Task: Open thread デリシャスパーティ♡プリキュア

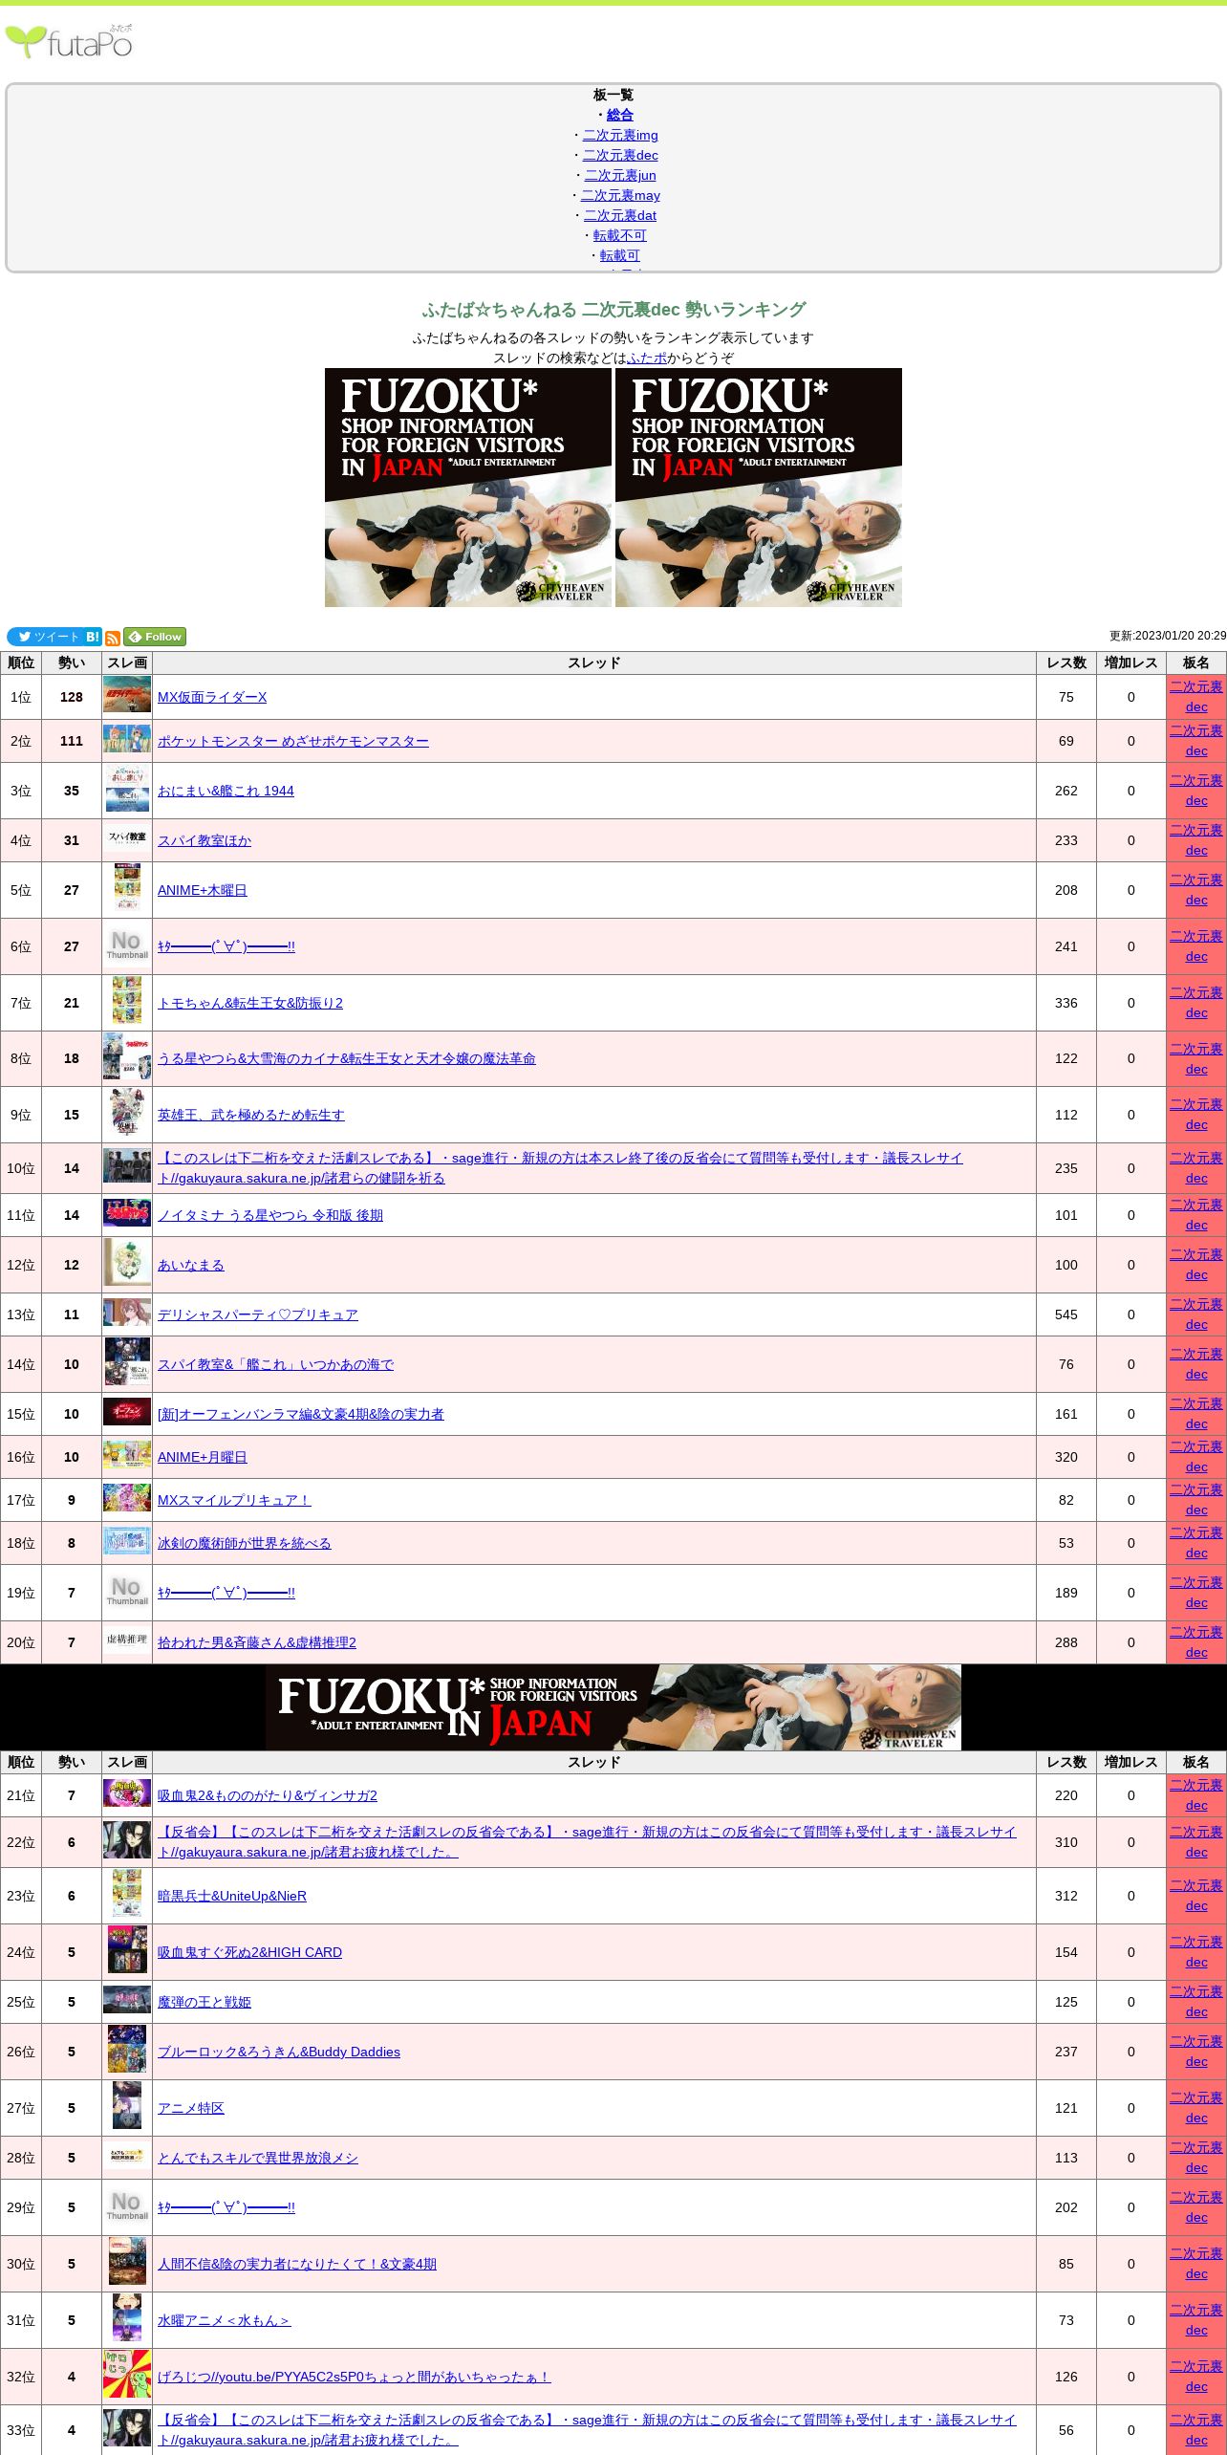Action: (258, 1314)
